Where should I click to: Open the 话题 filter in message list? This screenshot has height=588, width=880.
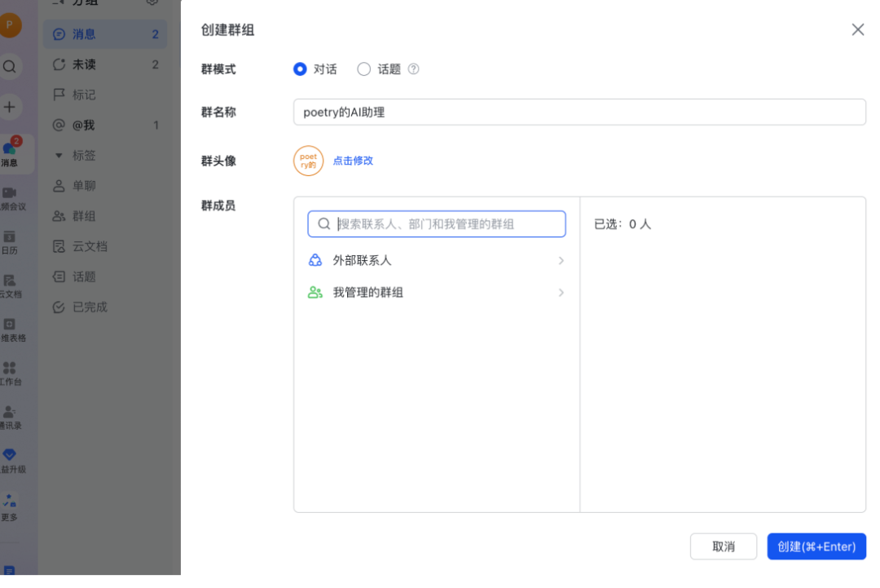coord(105,276)
